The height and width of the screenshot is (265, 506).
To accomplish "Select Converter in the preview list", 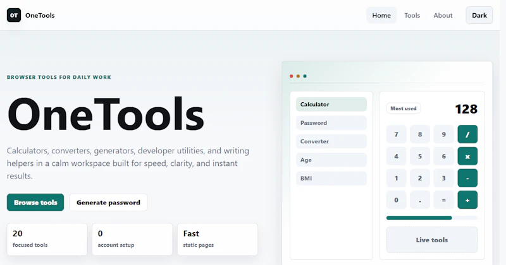I will pyautogui.click(x=331, y=141).
